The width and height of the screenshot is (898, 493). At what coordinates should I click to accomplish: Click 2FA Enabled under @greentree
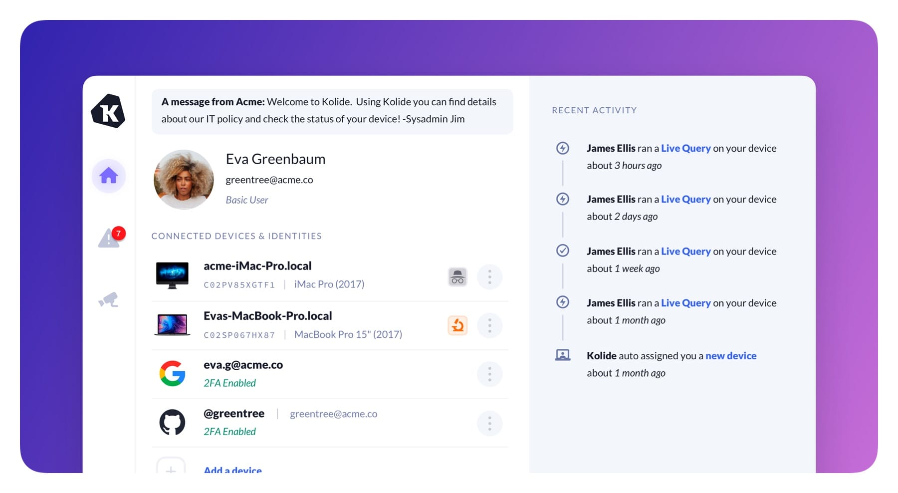point(229,432)
